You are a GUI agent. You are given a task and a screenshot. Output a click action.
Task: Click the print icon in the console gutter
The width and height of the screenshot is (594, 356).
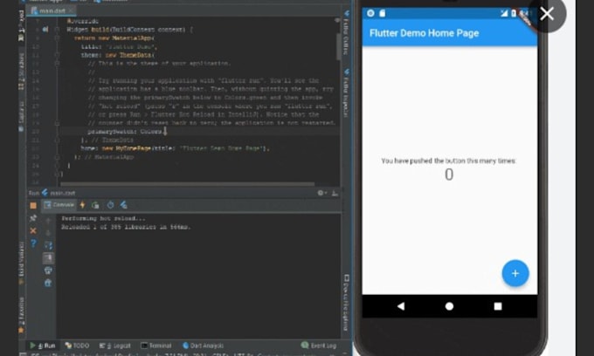pyautogui.click(x=48, y=270)
